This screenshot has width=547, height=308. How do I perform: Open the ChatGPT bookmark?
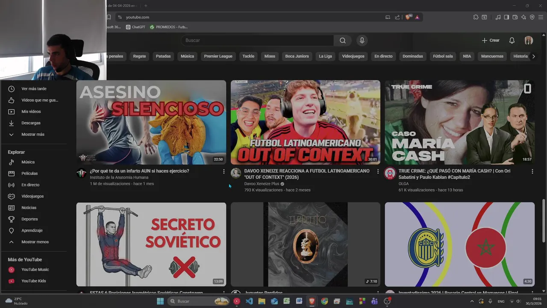pos(135,27)
